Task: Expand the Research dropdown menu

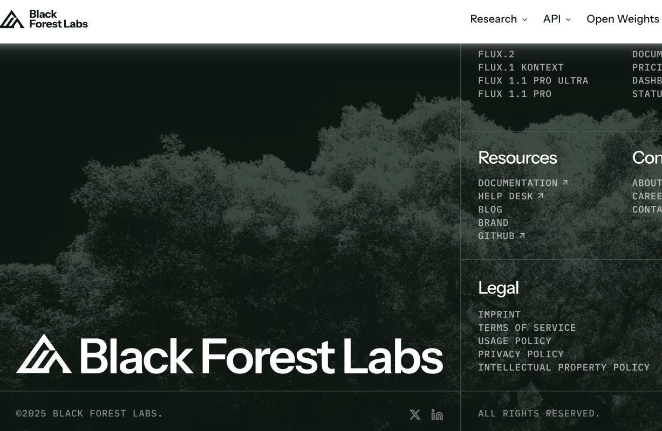Action: point(494,19)
